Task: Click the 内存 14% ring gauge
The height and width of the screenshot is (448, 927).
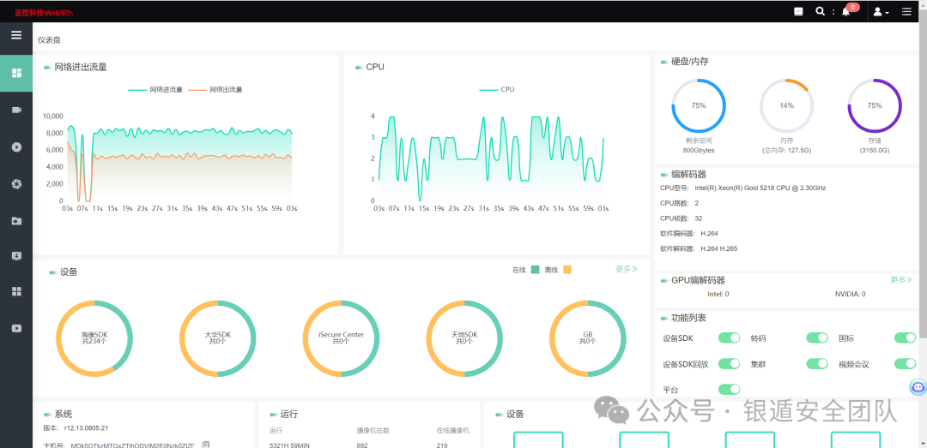Action: tap(786, 105)
